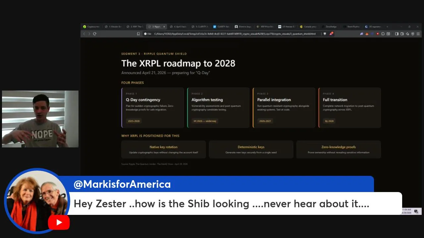
Task: Open the extensions puzzle-piece menu
Action: pyautogui.click(x=383, y=34)
